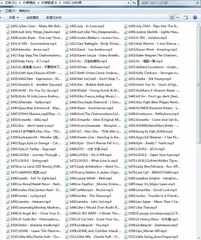
Task: Select file 1432.Kestutis K - Another Day.mp3
Action: (x=34, y=85)
